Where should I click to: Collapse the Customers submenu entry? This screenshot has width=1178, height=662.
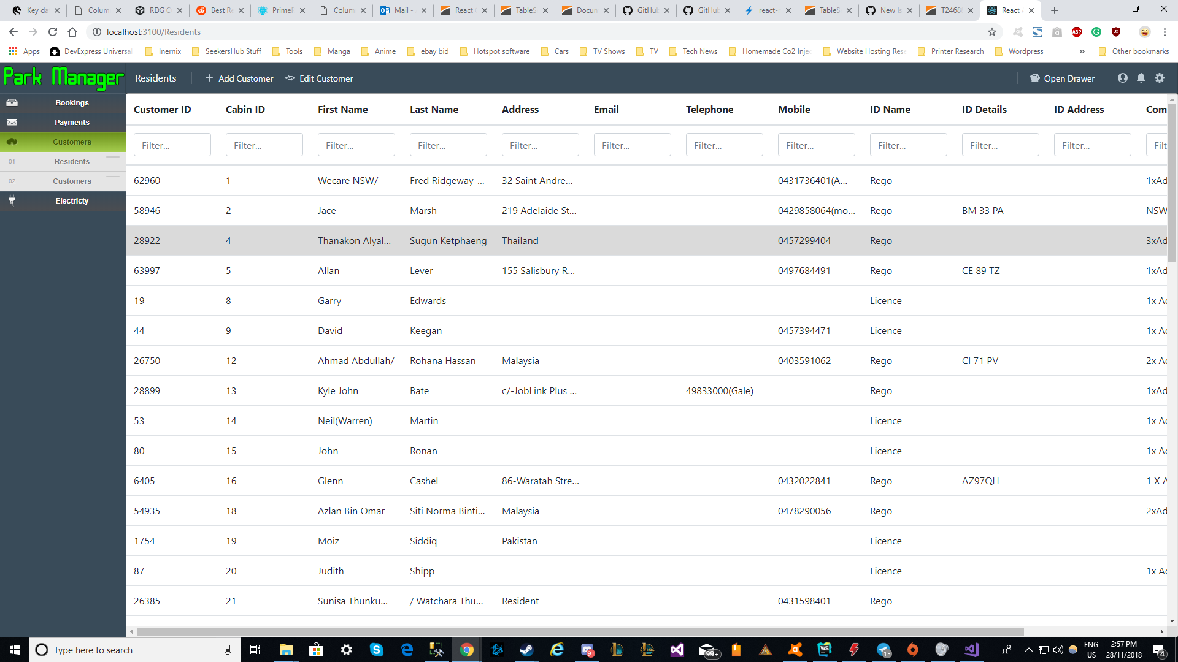(72, 181)
